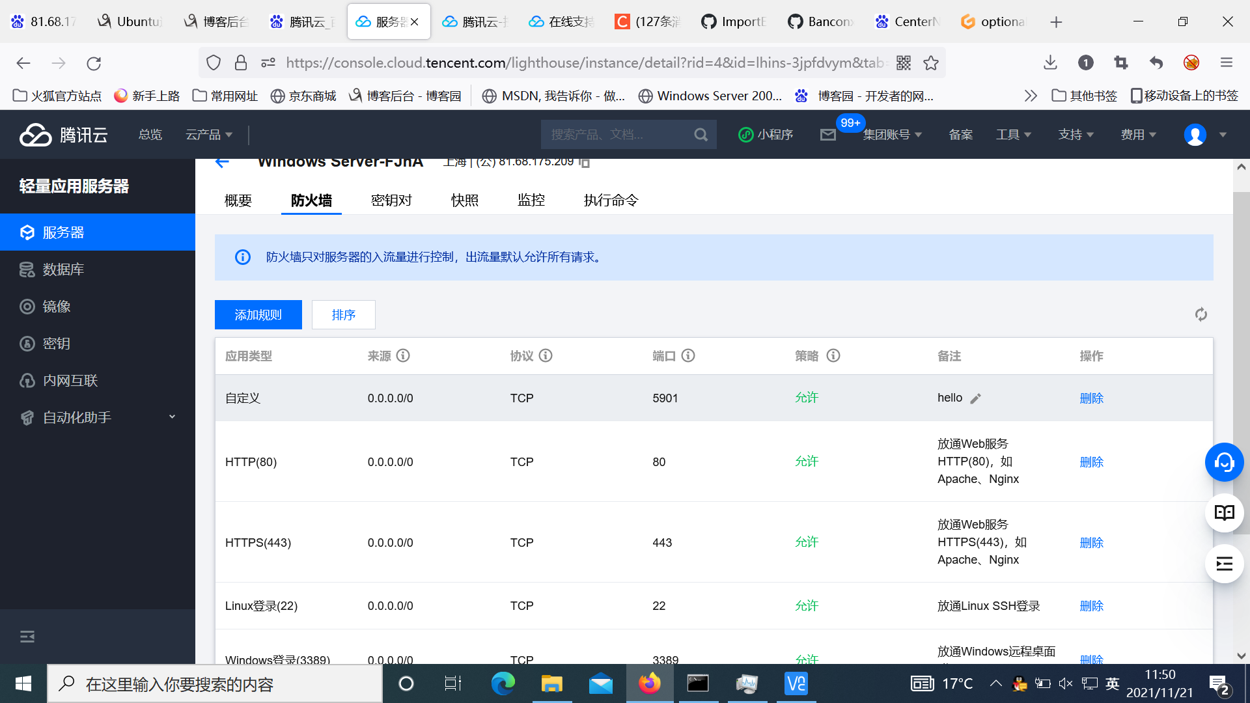The height and width of the screenshot is (703, 1250).
Task: Click the refresh rules icon above the table
Action: 1201,314
